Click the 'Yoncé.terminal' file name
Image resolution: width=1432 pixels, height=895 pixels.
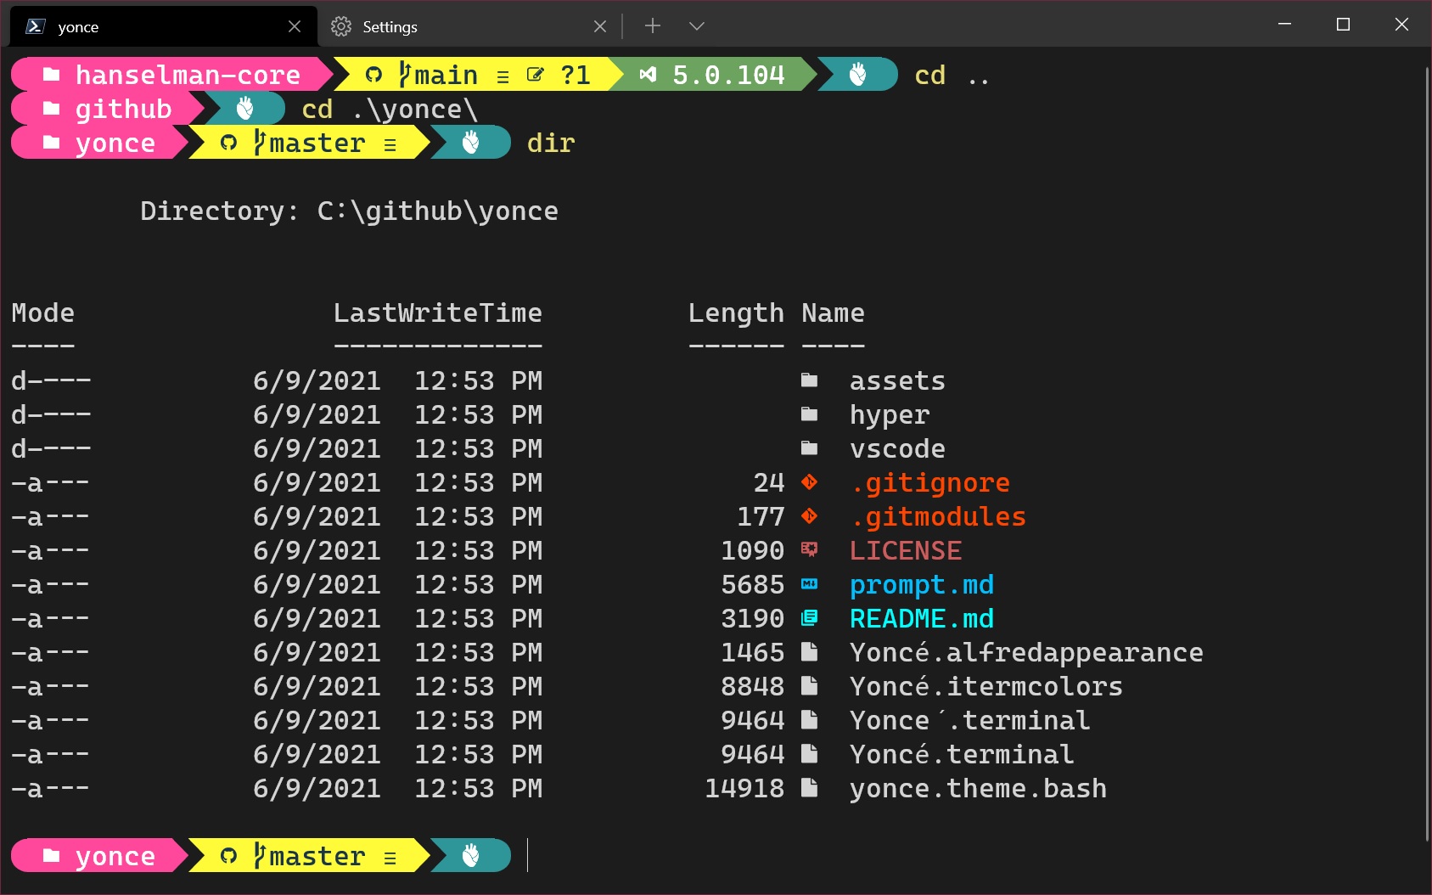(x=962, y=754)
